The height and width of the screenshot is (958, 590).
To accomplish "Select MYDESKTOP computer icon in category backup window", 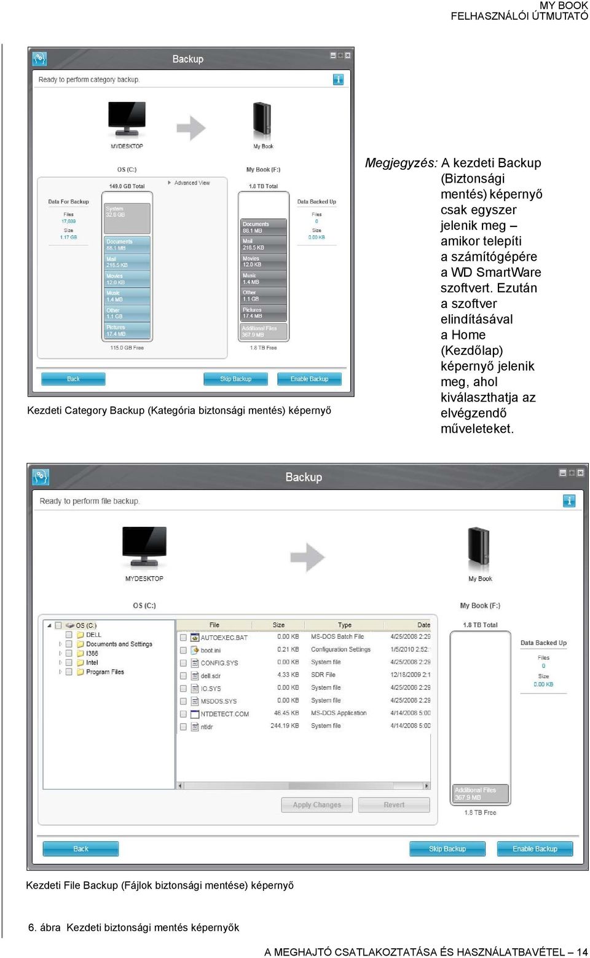I will click(127, 120).
